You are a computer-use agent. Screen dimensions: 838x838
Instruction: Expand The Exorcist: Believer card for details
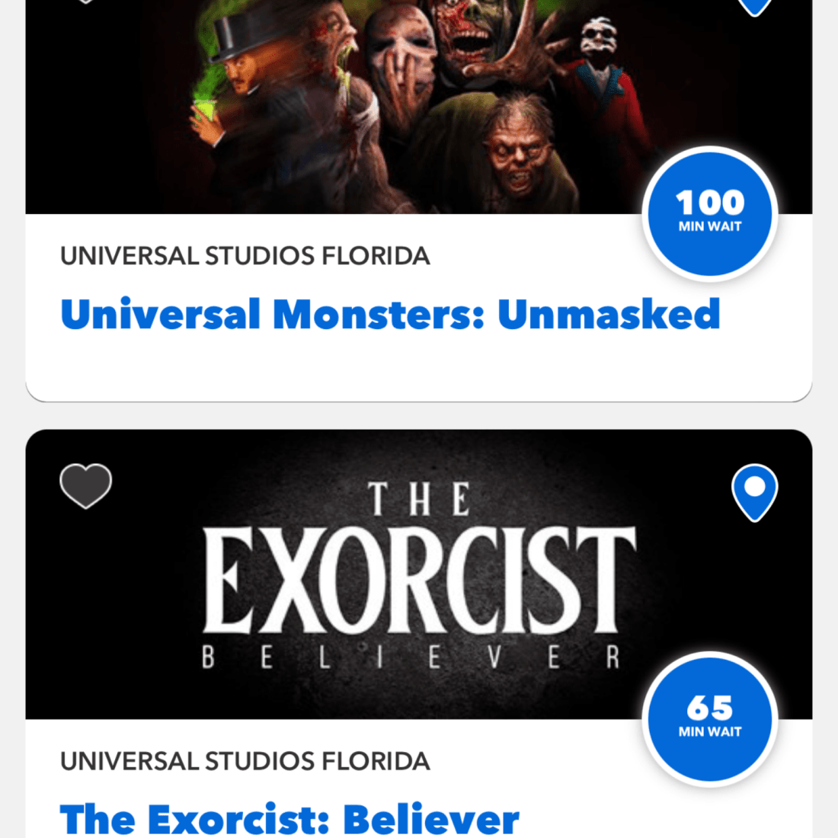[289, 818]
